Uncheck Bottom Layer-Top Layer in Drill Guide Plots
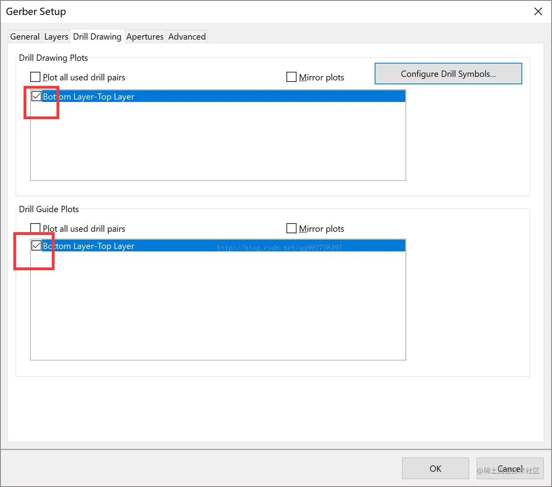Viewport: 552px width, 487px height. 36,245
